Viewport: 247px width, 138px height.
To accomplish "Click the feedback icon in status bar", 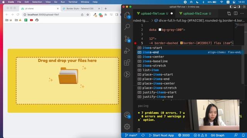I will [x=236, y=135].
